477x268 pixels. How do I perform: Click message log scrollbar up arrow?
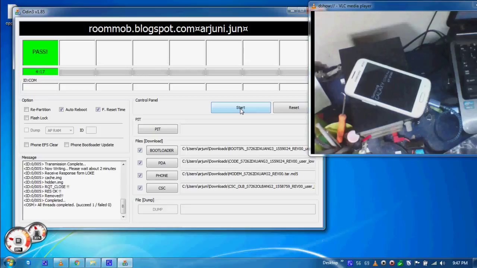tap(123, 164)
